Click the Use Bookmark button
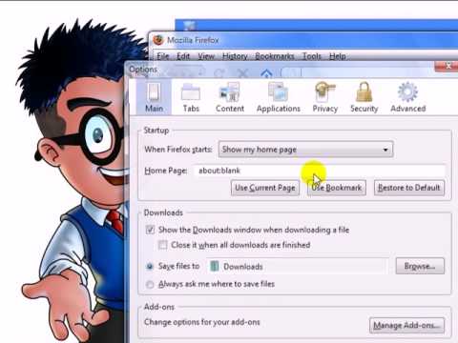458x343 pixels. (x=337, y=188)
